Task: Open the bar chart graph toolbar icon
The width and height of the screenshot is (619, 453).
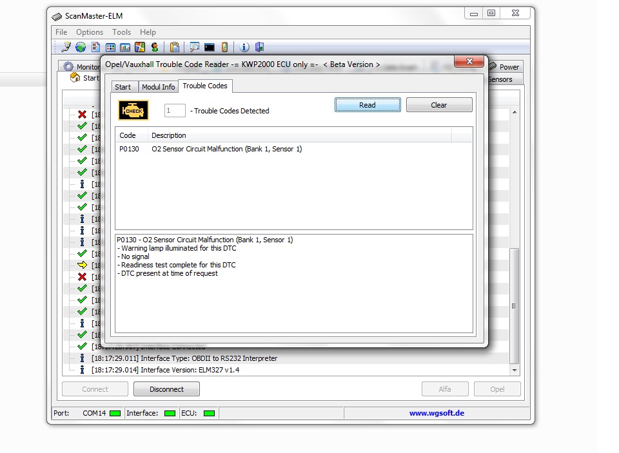Action: point(125,47)
